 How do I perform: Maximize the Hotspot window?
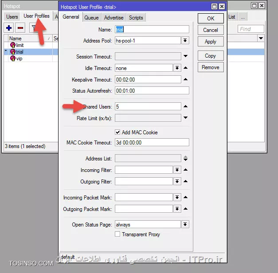(254, 6)
